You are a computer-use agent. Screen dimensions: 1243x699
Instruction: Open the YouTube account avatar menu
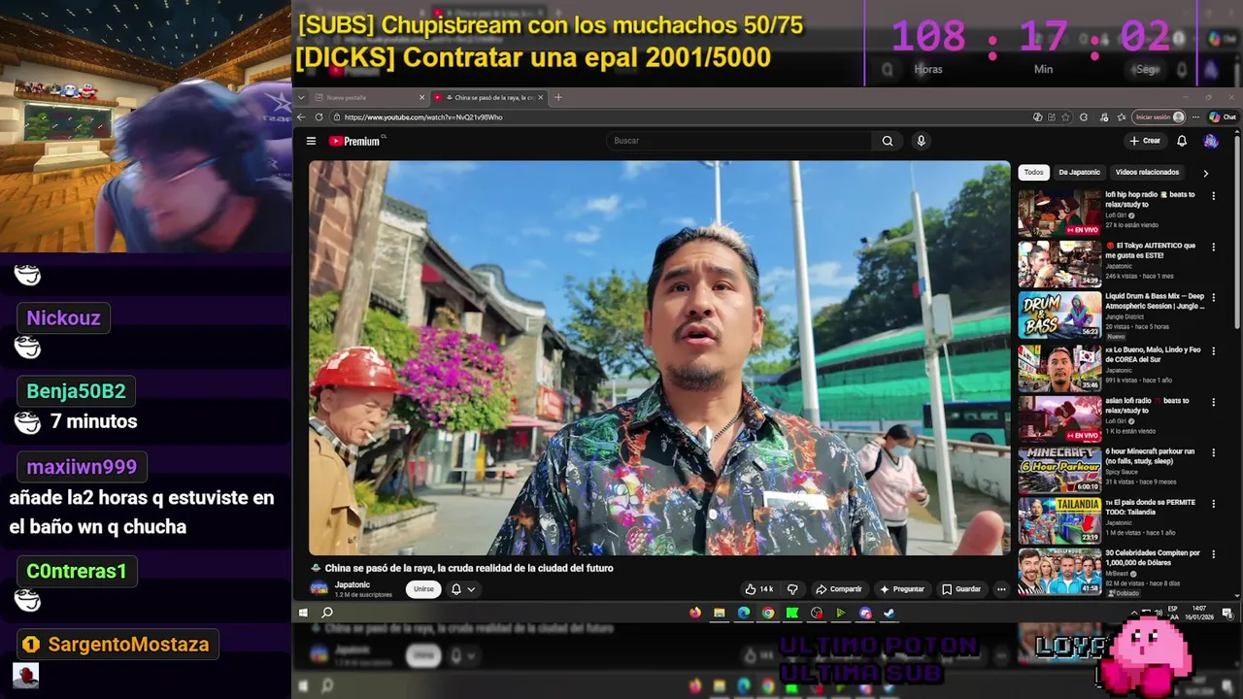[x=1210, y=141]
